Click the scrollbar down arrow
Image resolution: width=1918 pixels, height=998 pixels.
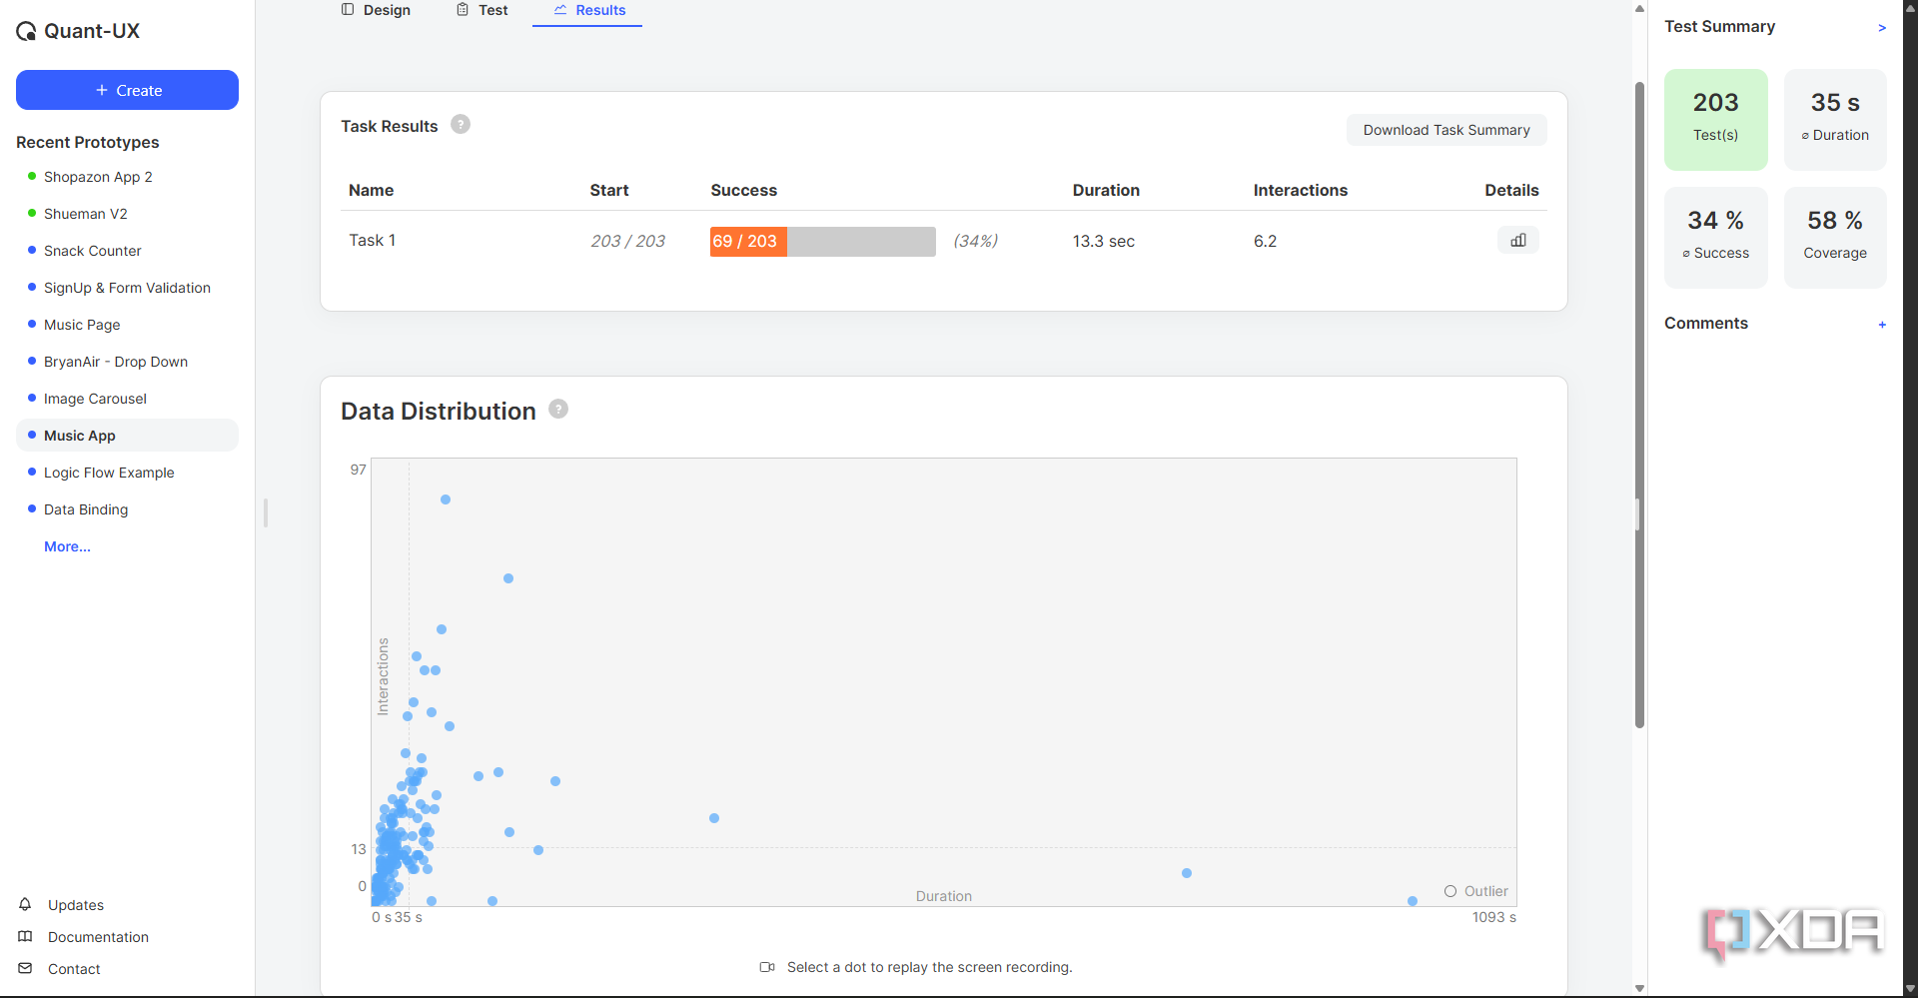[x=1639, y=989]
